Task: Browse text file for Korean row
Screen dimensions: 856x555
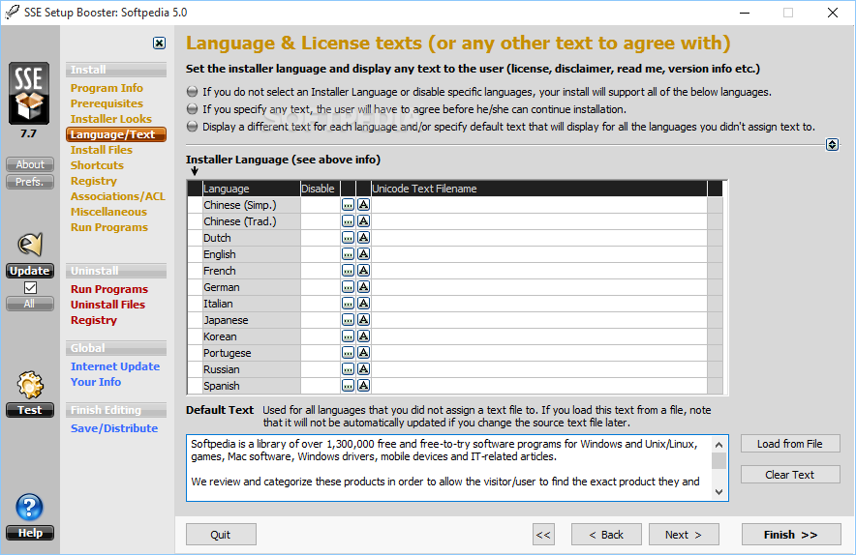Action: click(x=348, y=336)
